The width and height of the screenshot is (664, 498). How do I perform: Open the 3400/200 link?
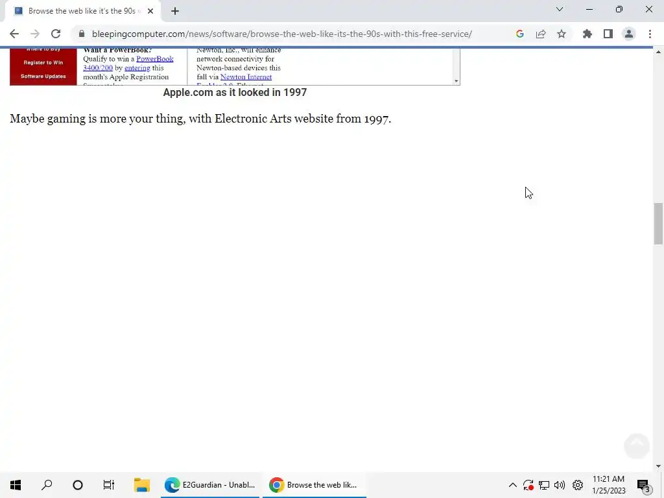(98, 67)
